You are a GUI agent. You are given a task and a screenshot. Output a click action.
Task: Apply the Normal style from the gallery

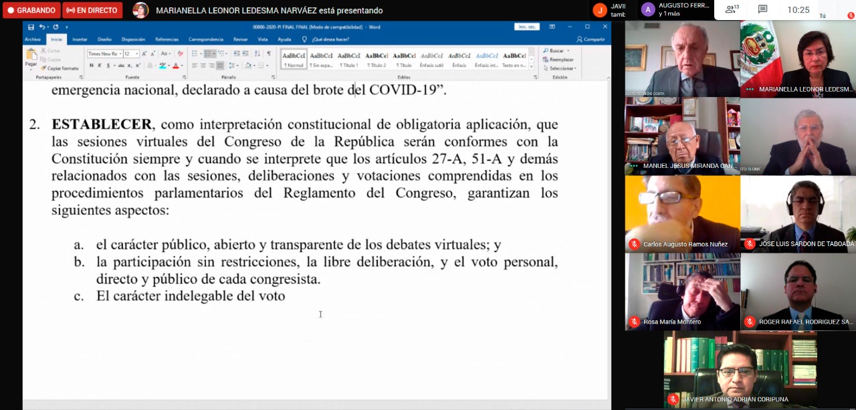coord(294,59)
